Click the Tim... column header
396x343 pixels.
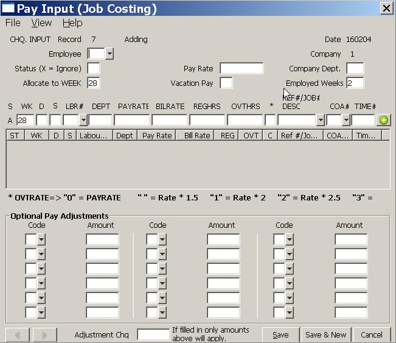click(x=367, y=136)
